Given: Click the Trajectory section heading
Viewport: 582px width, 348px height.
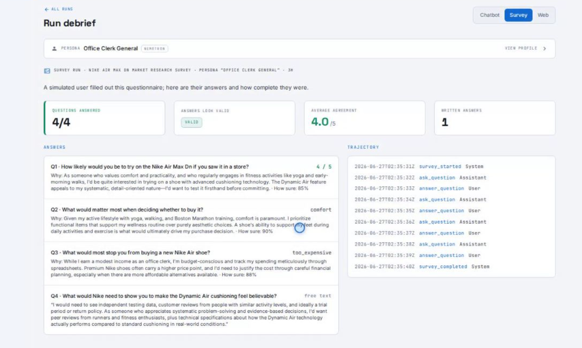Looking at the screenshot, I should 363,147.
